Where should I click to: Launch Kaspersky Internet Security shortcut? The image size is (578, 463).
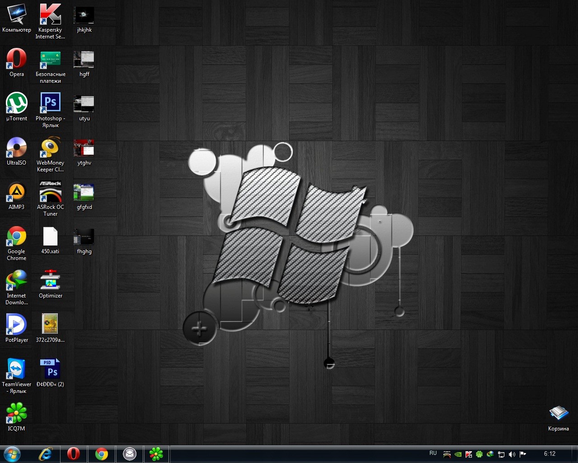tap(50, 21)
